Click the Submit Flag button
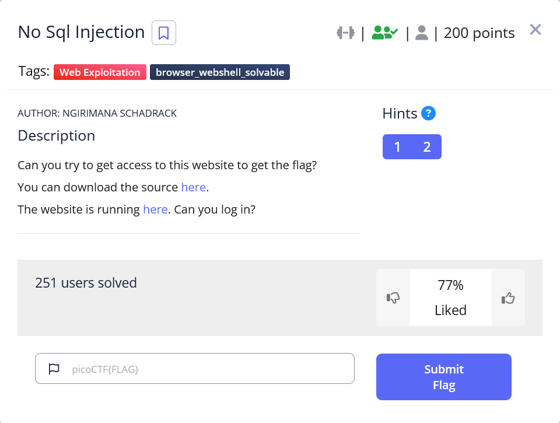Viewport: 560px width, 423px height. click(x=443, y=377)
